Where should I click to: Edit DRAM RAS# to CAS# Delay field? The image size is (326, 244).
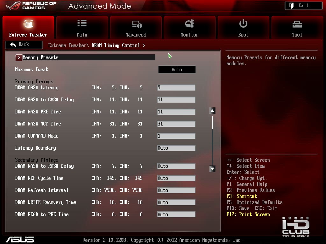(x=176, y=99)
